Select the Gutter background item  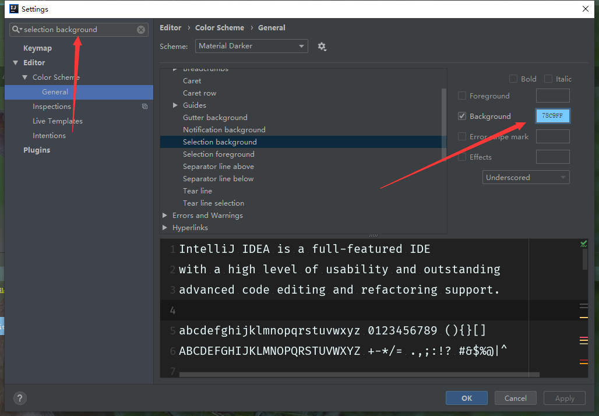click(x=215, y=118)
